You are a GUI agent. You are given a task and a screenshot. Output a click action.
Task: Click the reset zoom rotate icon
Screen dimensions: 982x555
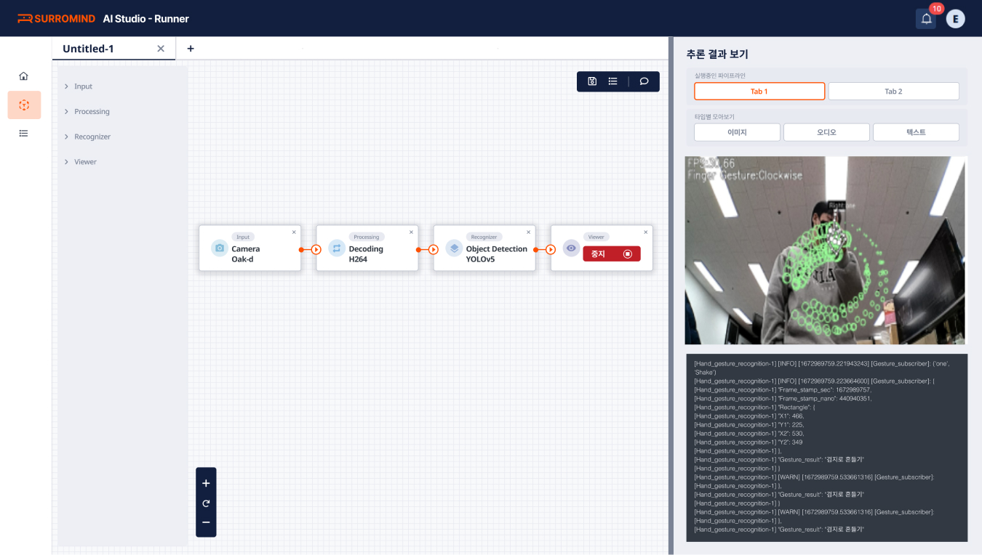pyautogui.click(x=206, y=503)
